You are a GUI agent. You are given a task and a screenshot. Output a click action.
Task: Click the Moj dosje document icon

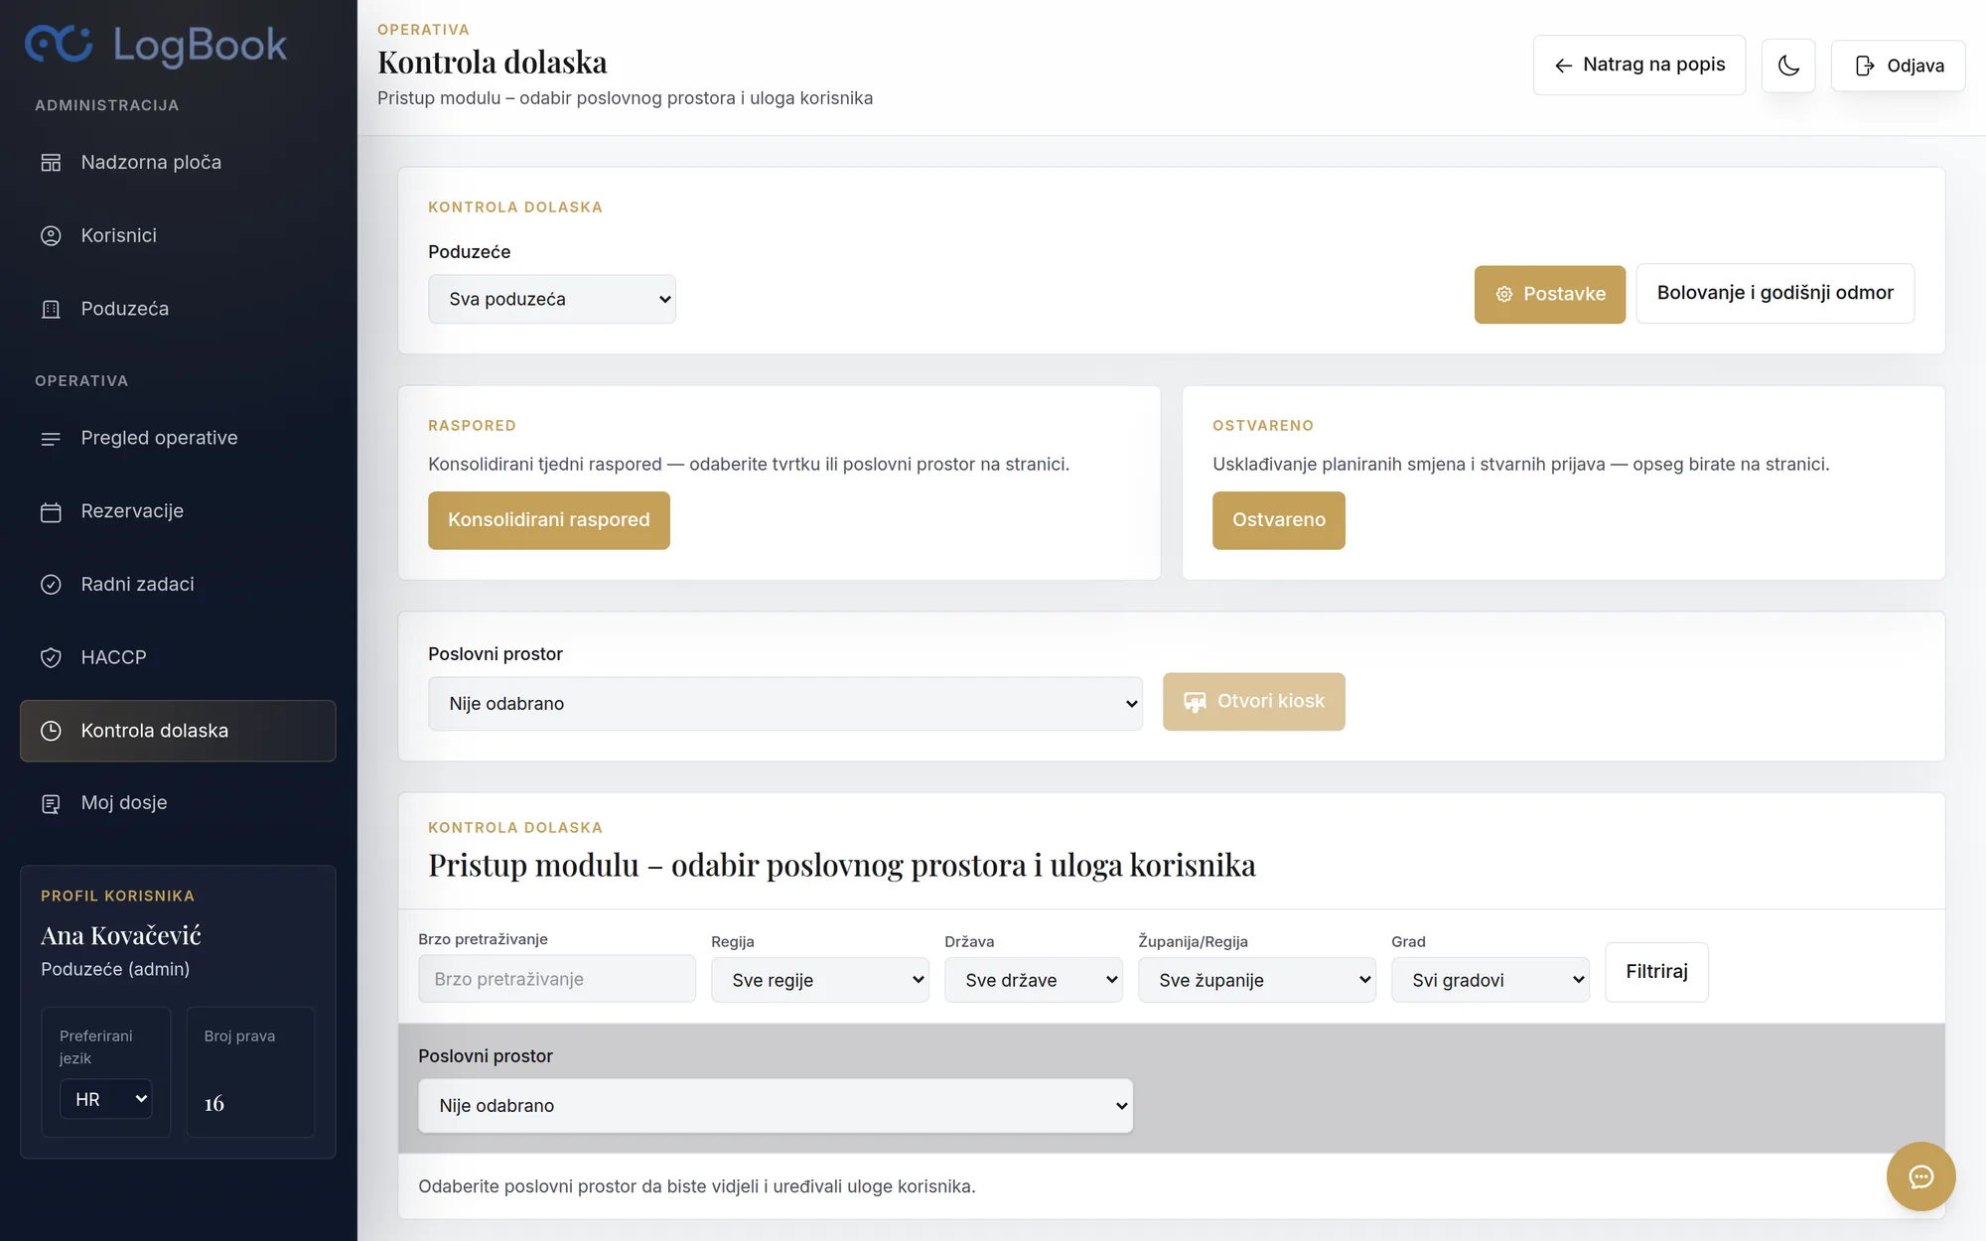coord(51,803)
